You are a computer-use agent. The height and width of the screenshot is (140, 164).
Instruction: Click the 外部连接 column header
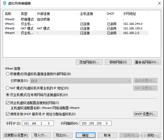coord(57,14)
